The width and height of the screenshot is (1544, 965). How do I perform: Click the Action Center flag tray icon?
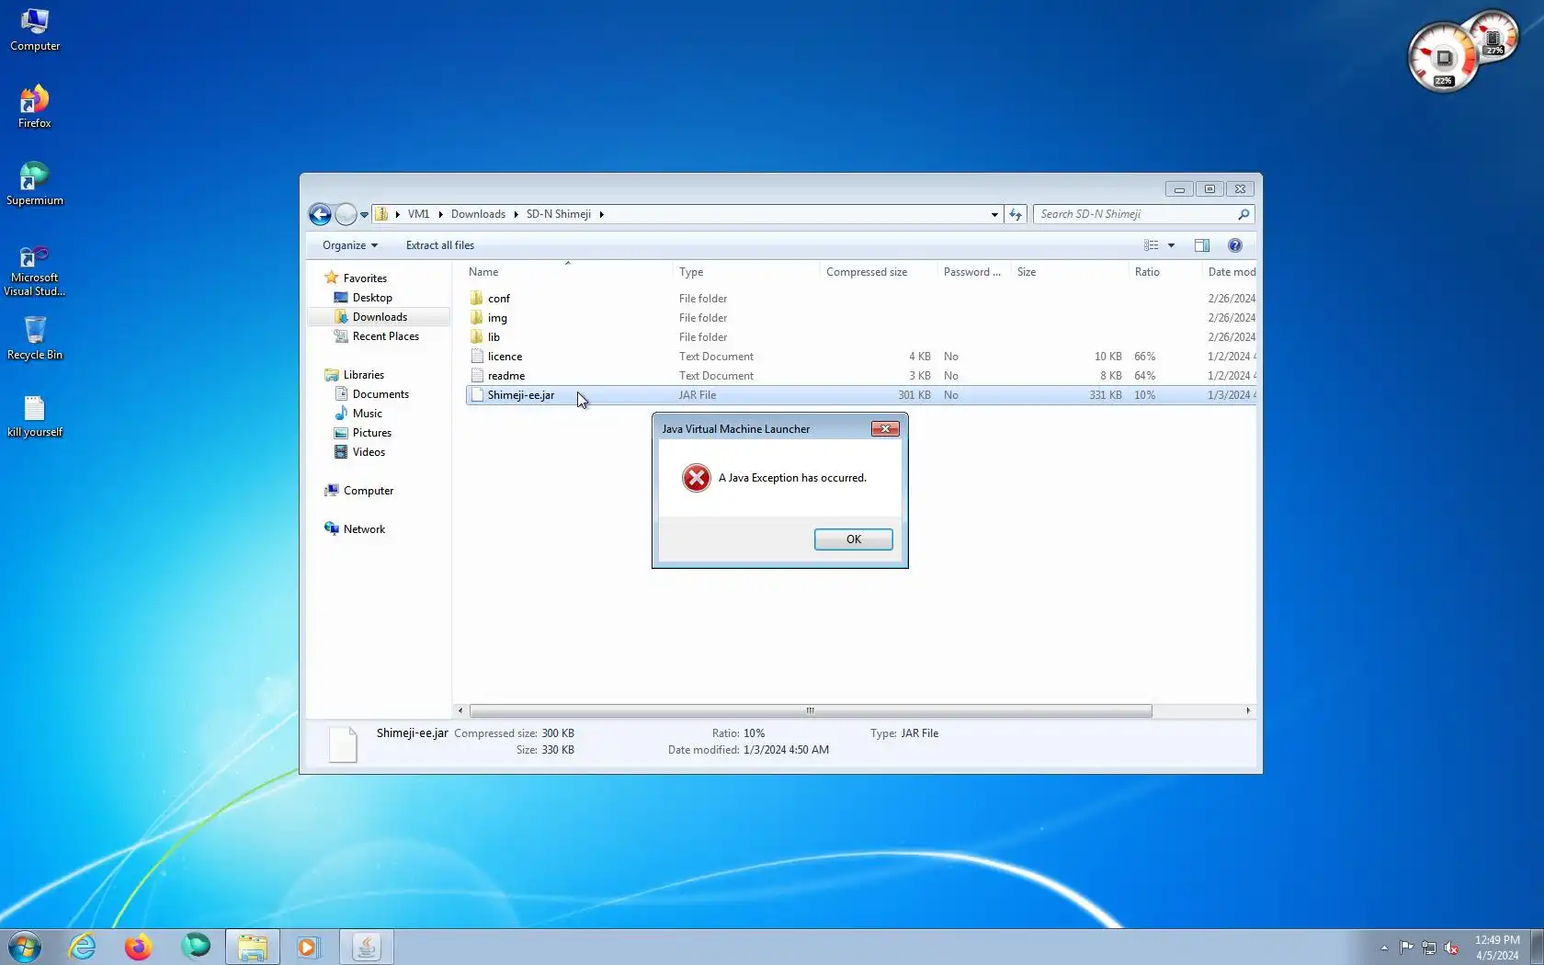coord(1407,948)
